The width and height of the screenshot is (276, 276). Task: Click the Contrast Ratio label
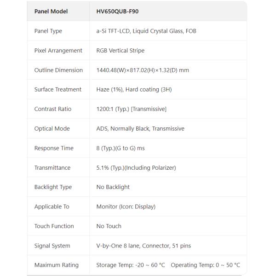52,109
